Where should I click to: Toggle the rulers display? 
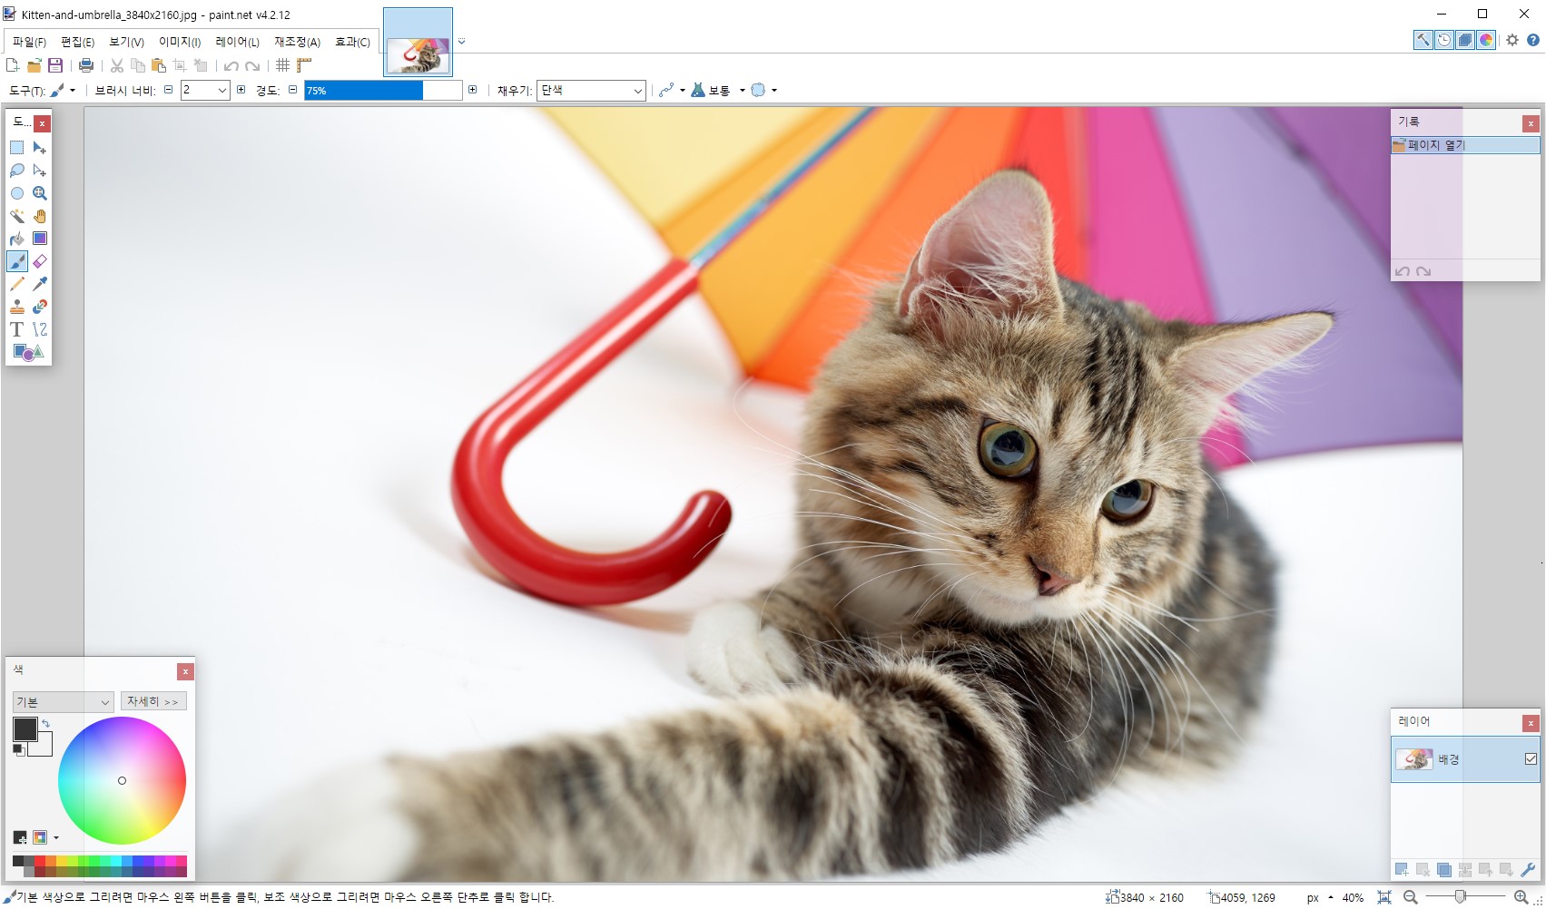pyautogui.click(x=304, y=65)
